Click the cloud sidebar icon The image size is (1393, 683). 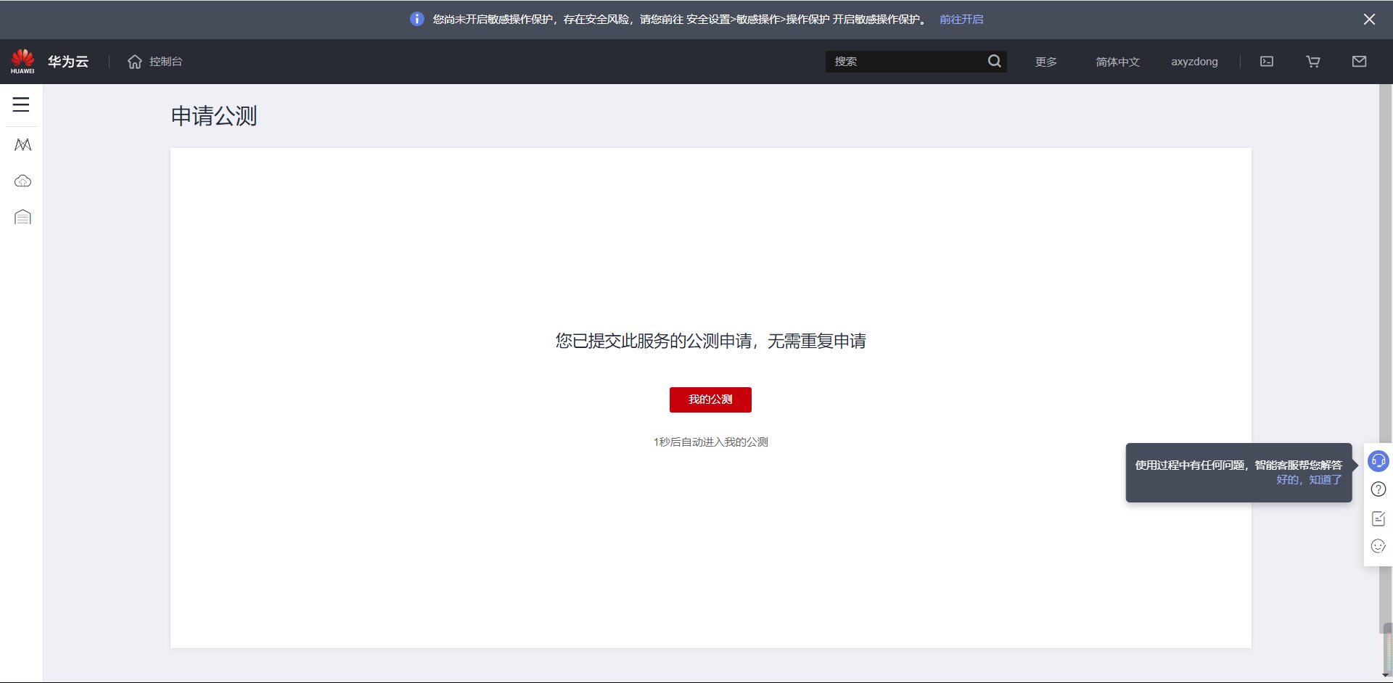(23, 181)
